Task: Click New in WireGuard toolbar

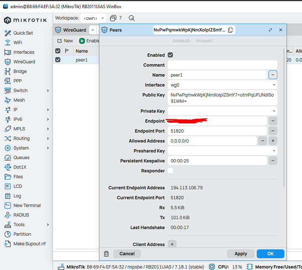Action: click(x=65, y=41)
